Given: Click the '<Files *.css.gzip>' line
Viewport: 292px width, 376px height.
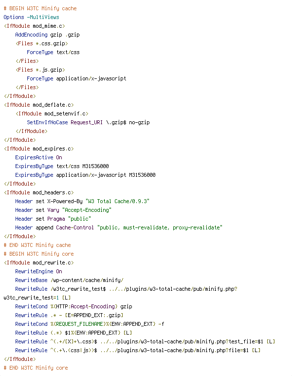Looking at the screenshot, I should 42,43.
